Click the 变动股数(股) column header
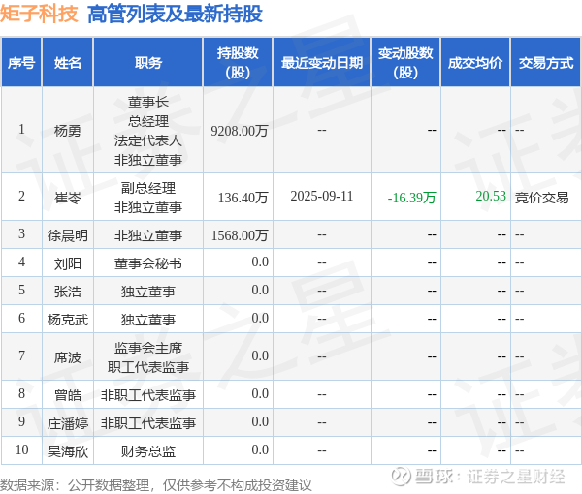 pyautogui.click(x=405, y=63)
